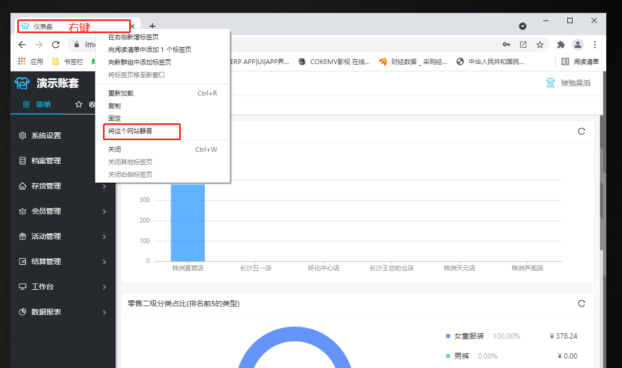Image resolution: width=622 pixels, height=368 pixels.
Task: Click the 骏驰昊滔 user name
Action: (x=576, y=83)
